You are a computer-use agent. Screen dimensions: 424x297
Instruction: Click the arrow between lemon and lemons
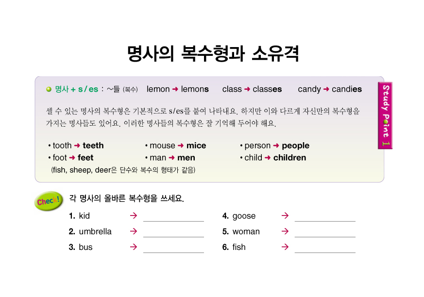click(175, 89)
